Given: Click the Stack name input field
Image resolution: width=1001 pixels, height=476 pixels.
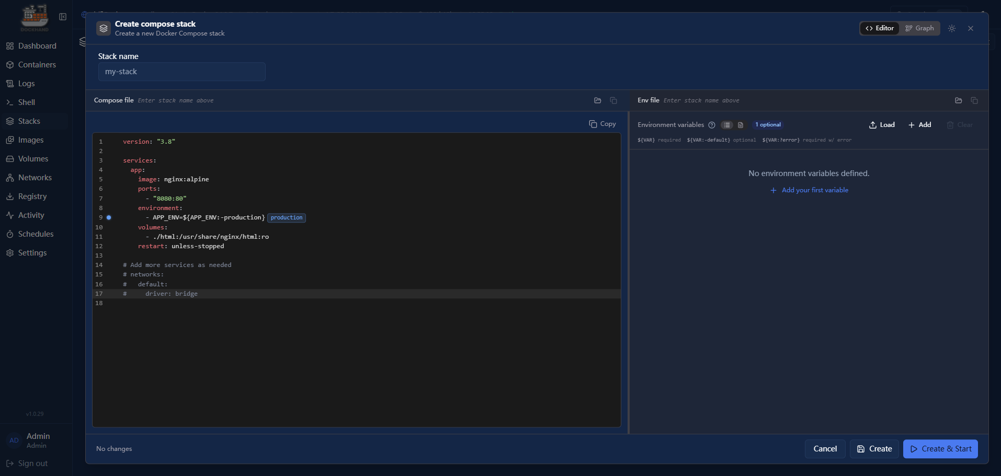Looking at the screenshot, I should [182, 72].
